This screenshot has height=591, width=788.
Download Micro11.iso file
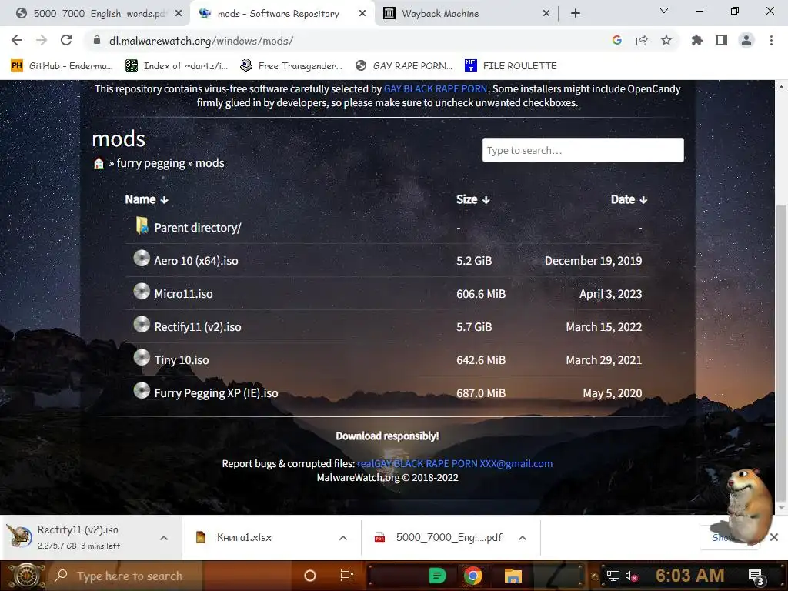tap(183, 294)
